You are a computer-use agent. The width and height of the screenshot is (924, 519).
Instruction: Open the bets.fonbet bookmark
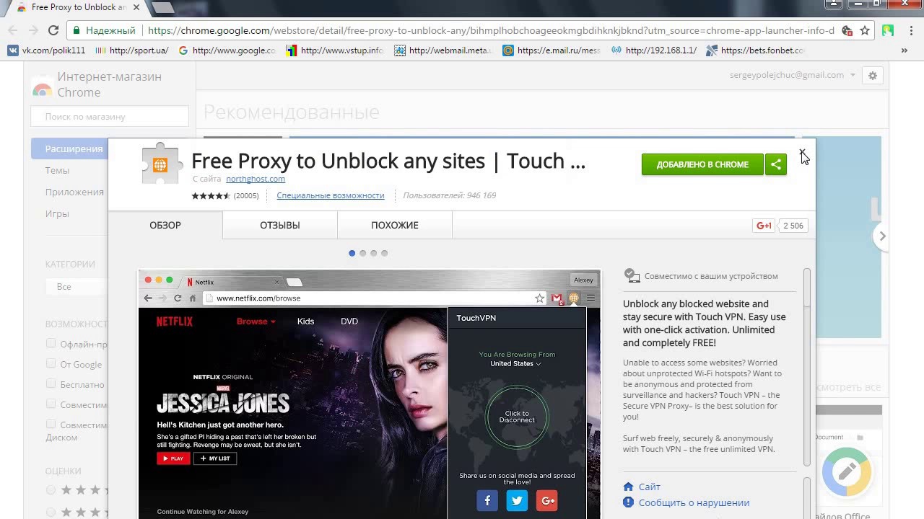(x=755, y=50)
